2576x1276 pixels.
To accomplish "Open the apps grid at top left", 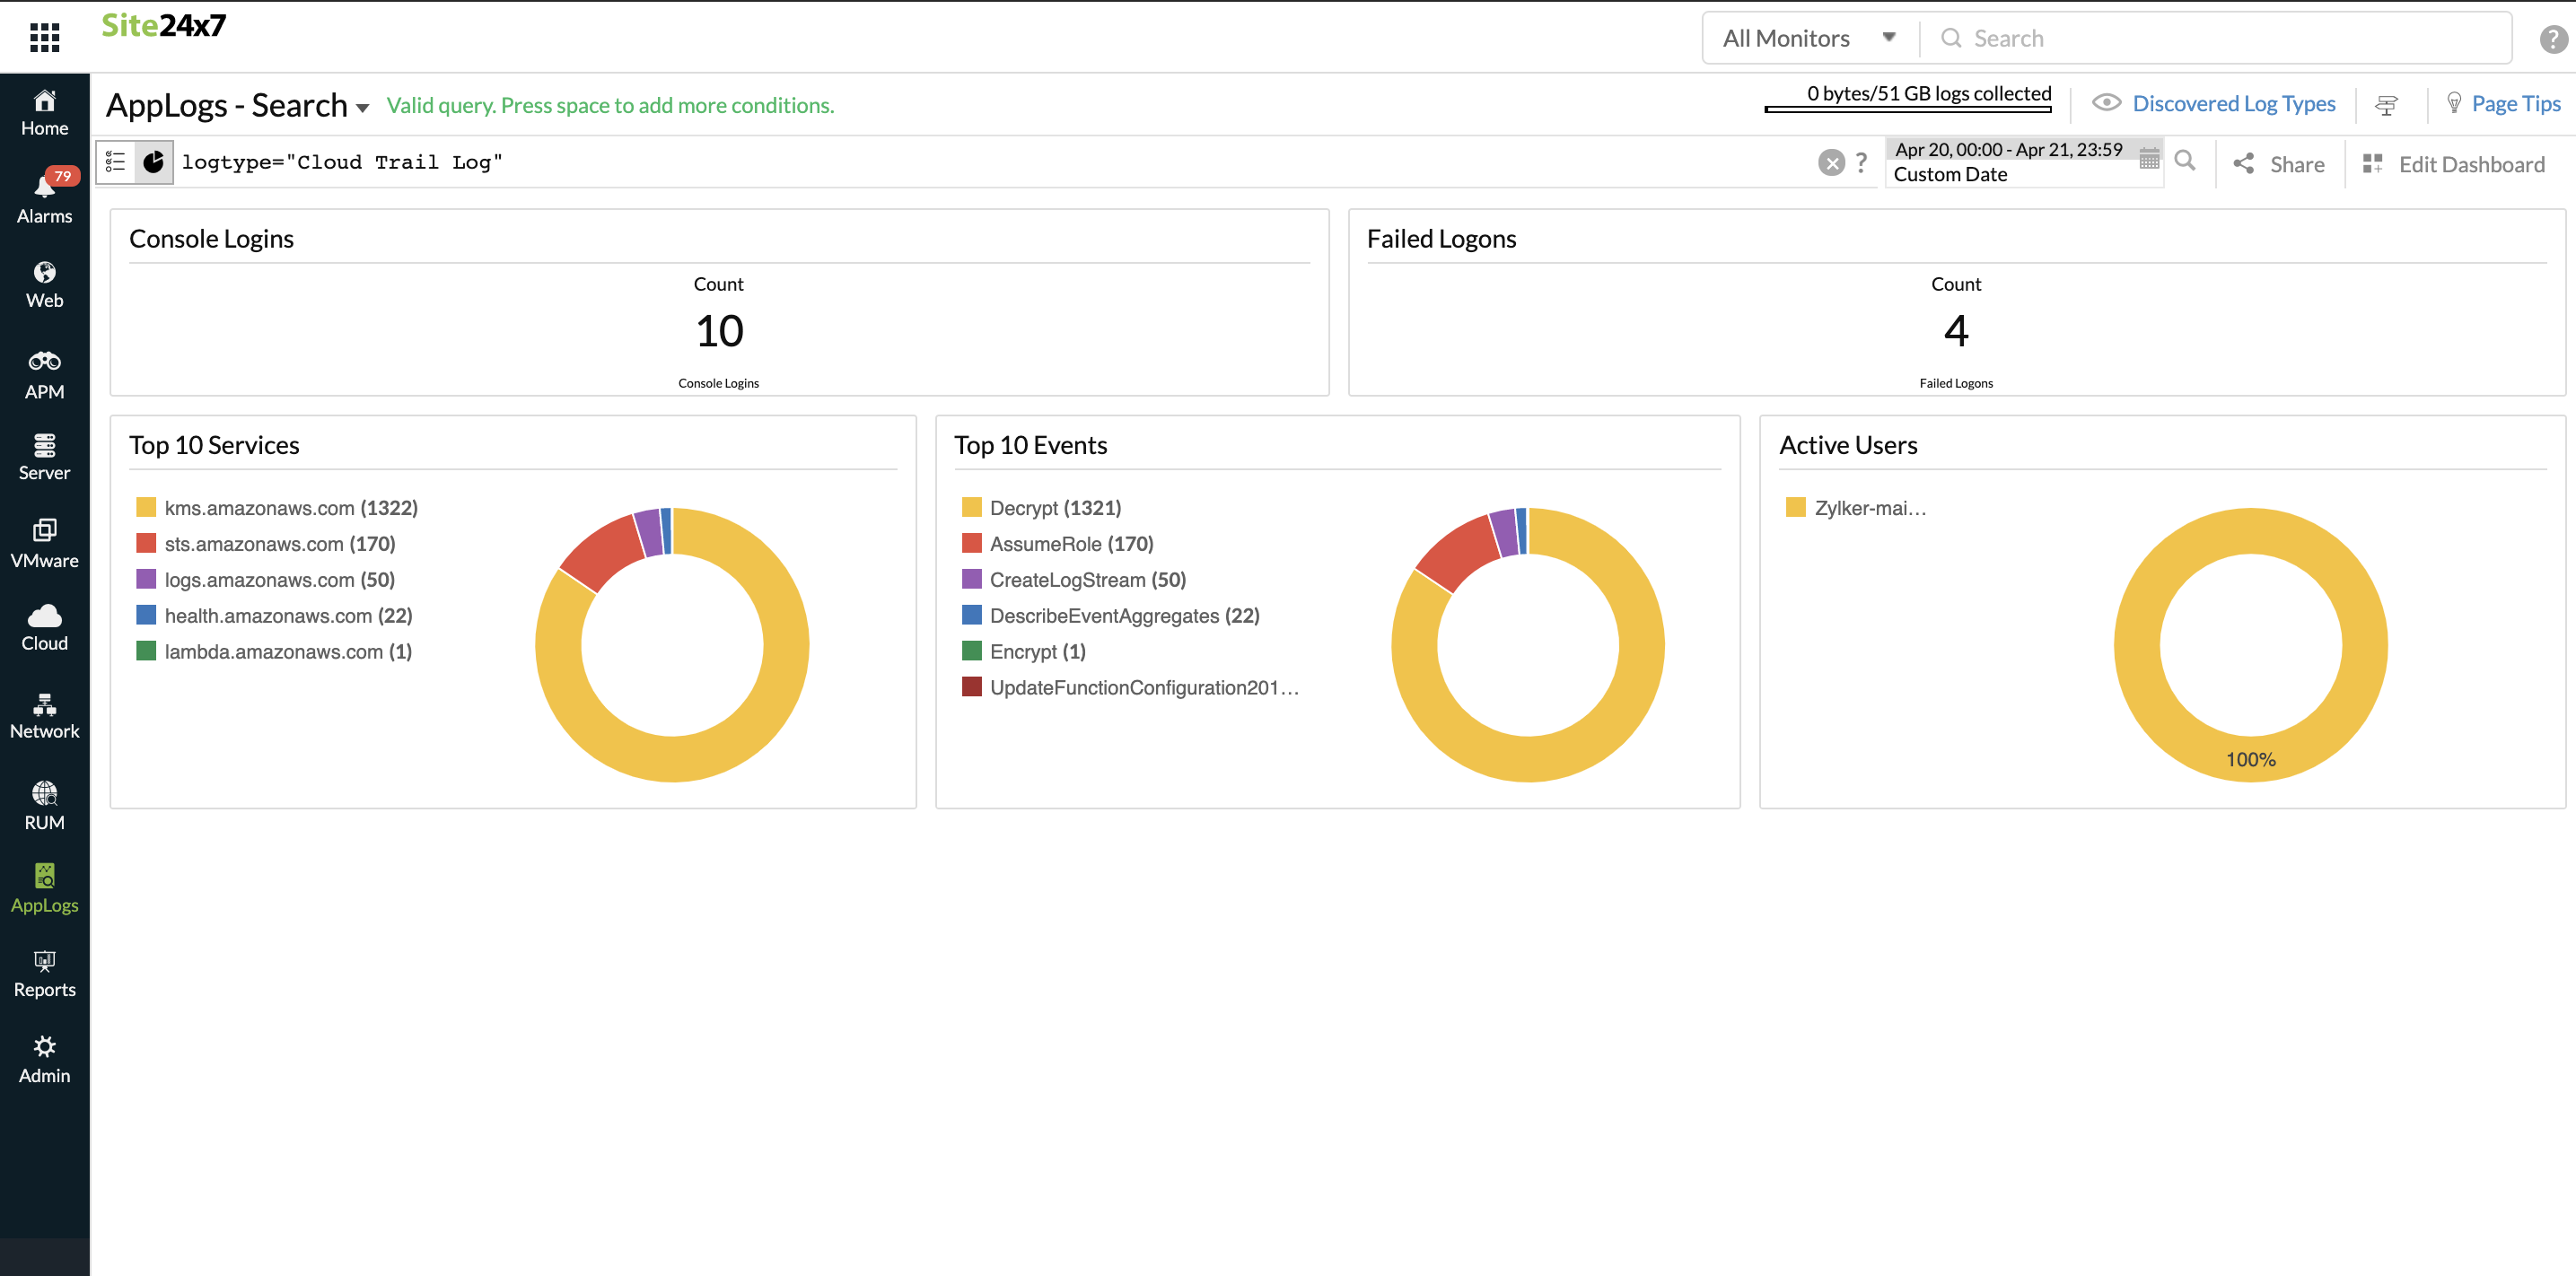I will [x=45, y=36].
